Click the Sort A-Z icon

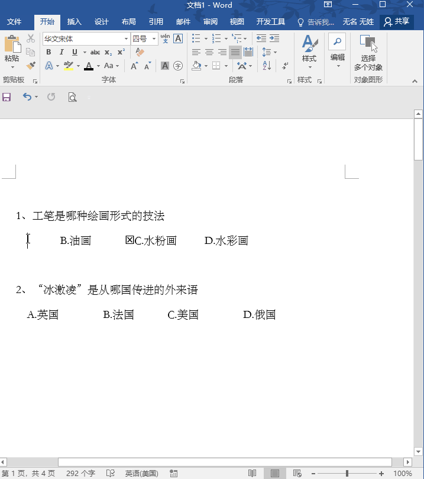click(x=267, y=65)
